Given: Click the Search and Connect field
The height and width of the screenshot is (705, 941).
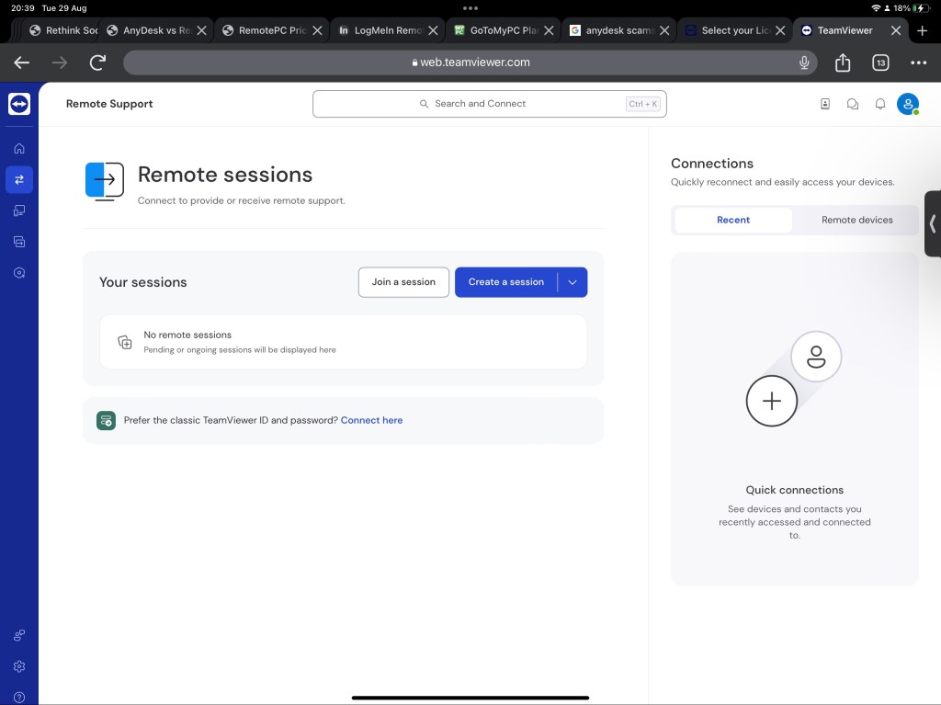Looking at the screenshot, I should tap(489, 104).
